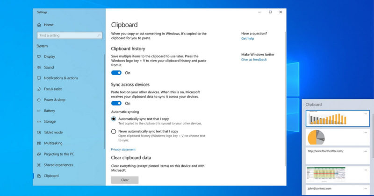This screenshot has height=196, width=374.
Task: Open ellipsis menu on fourthcoffee URL clip
Action: point(365,151)
